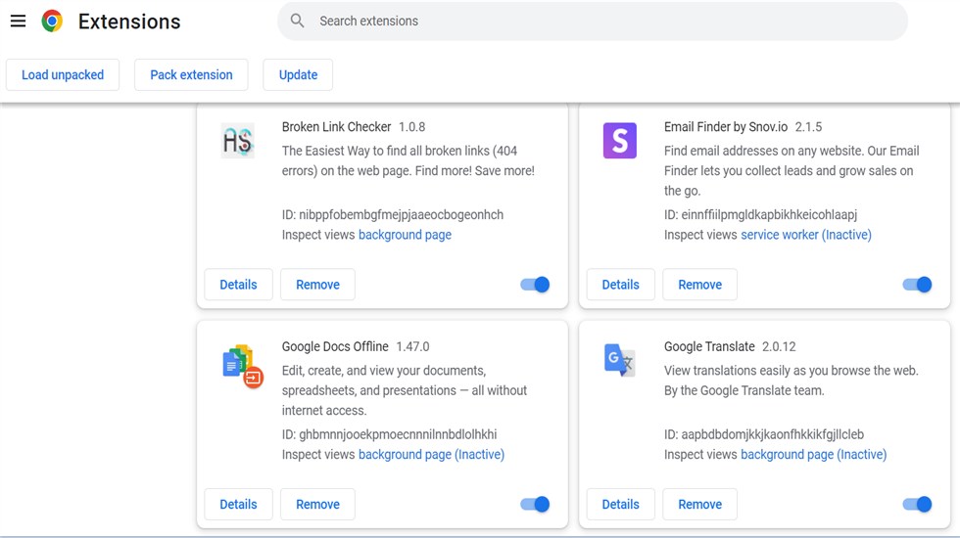Click version number 2.0.12
Viewport: 960px width, 538px height.
tap(779, 346)
